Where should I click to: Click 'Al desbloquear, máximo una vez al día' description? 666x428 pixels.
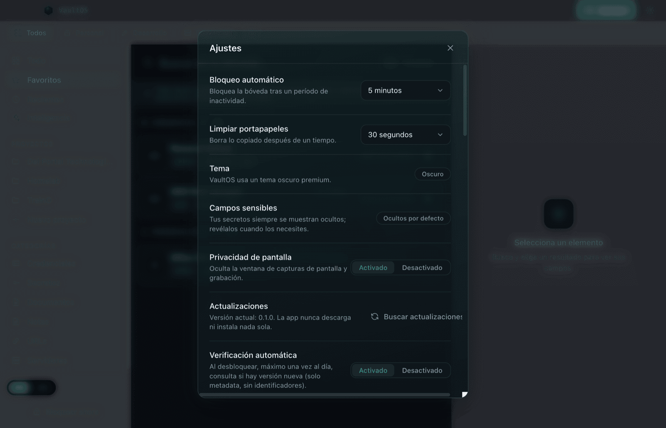point(271,376)
